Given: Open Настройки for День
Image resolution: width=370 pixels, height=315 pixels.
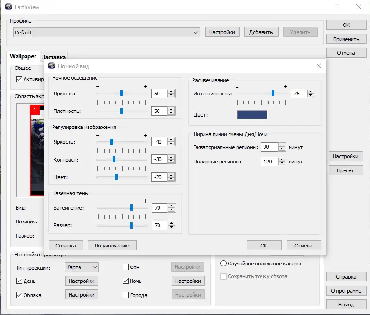Looking at the screenshot, I should click(x=82, y=281).
